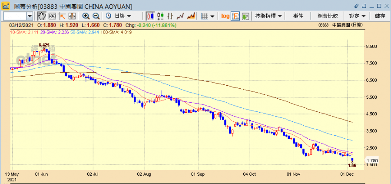Click the 事件 button

click(298, 16)
